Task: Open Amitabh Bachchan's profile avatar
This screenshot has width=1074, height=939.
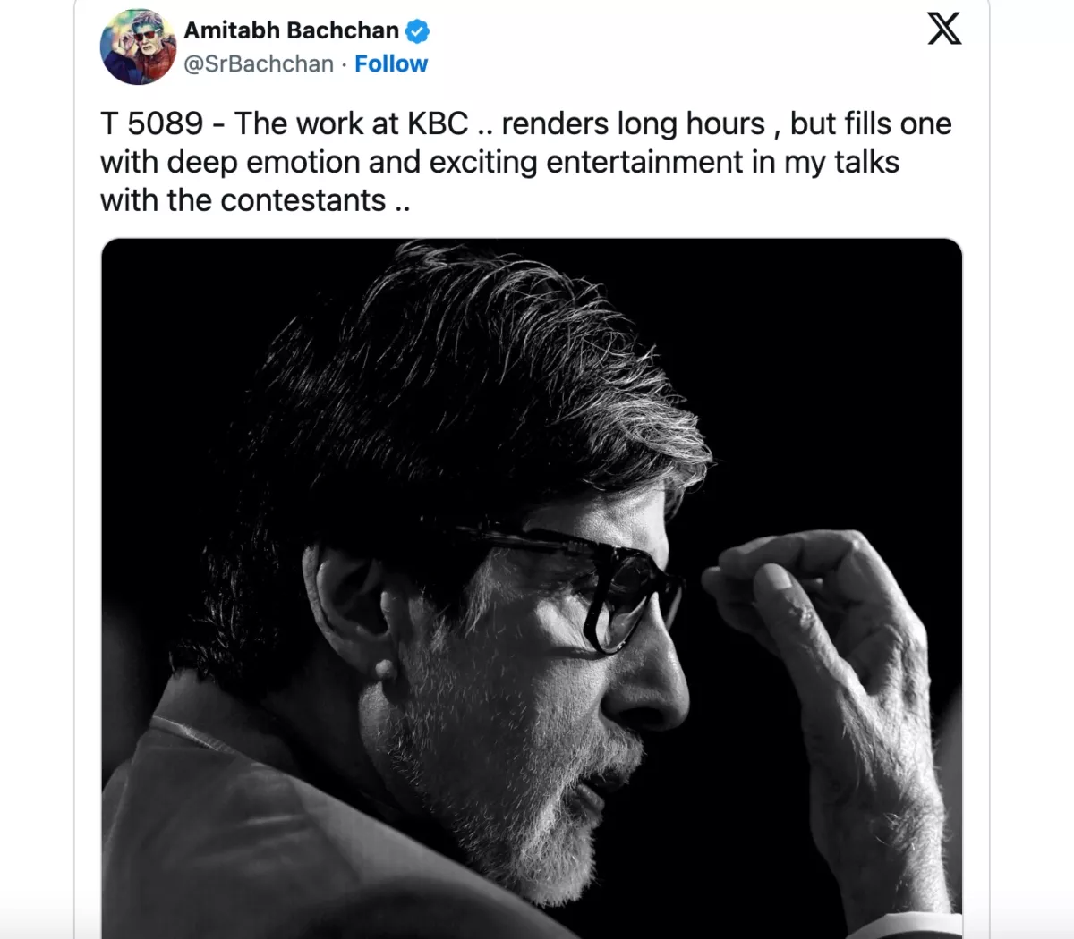Action: (x=138, y=47)
